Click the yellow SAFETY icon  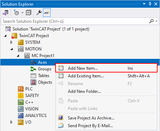21,96
